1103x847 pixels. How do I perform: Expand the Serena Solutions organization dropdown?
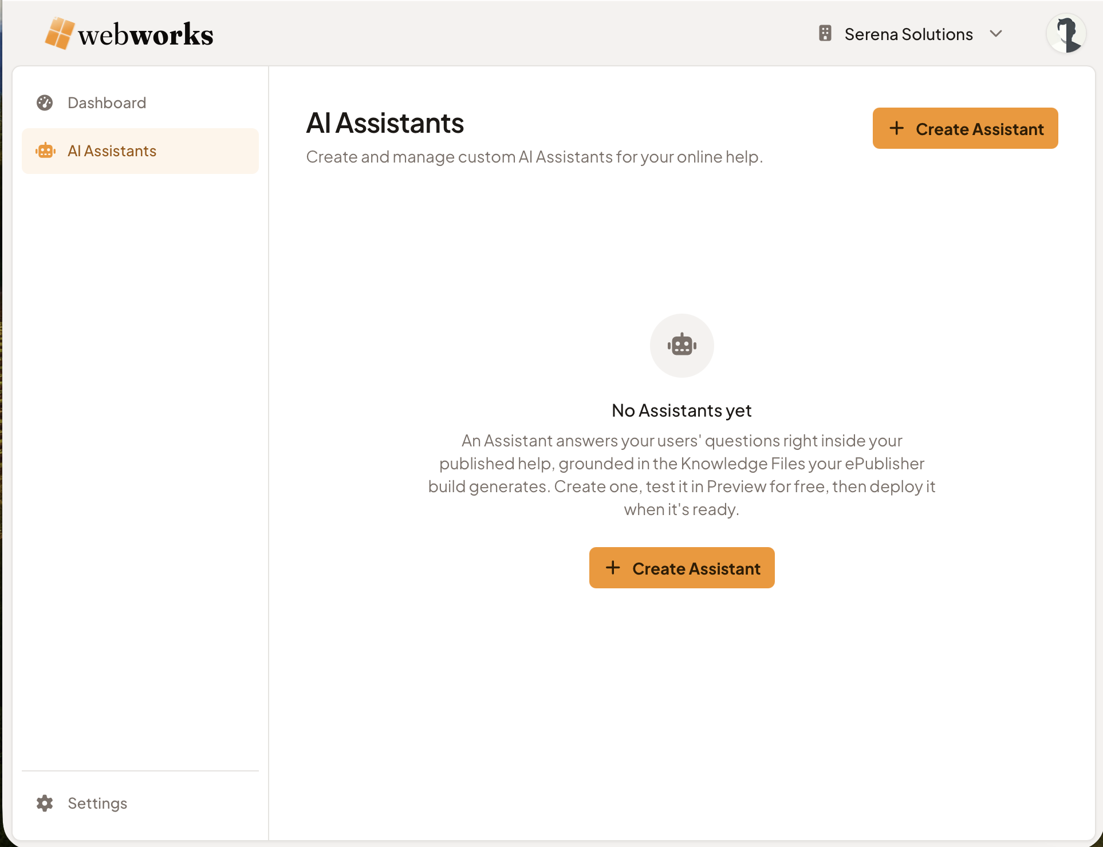[x=911, y=34]
